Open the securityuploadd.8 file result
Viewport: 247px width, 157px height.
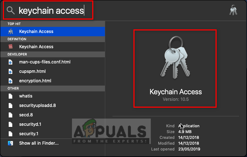(x=52, y=106)
